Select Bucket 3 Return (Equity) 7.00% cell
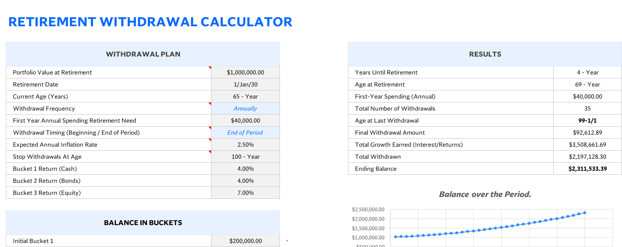The height and width of the screenshot is (247, 622). pyautogui.click(x=246, y=193)
